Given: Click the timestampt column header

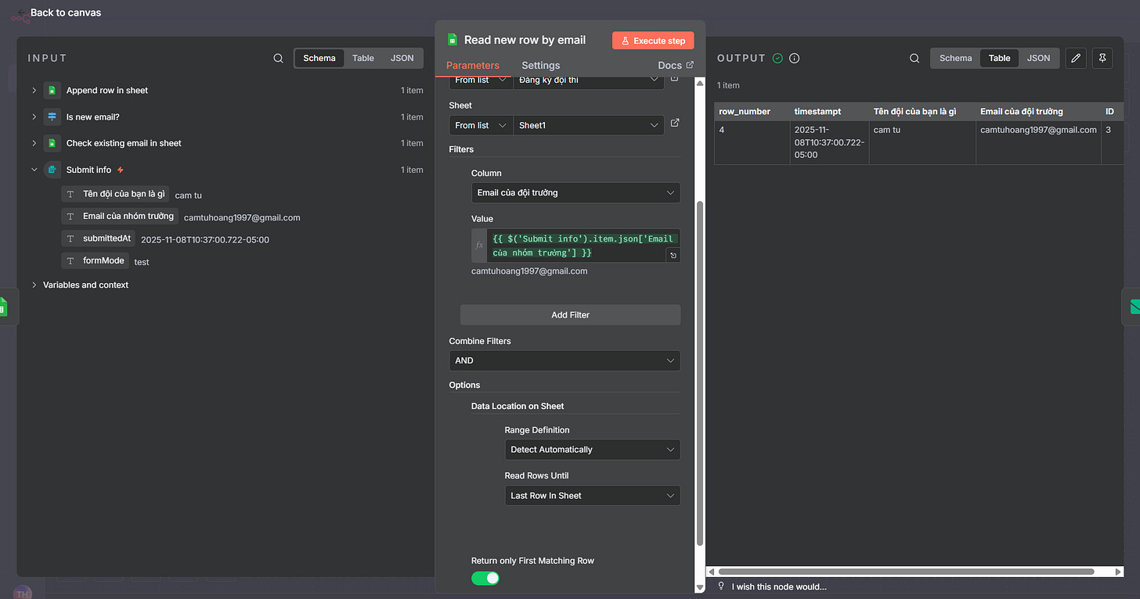Looking at the screenshot, I should (x=829, y=112).
